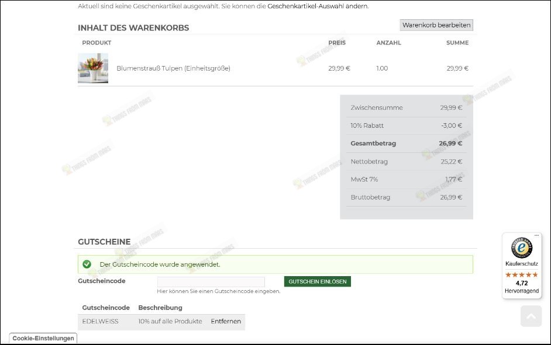
Task: Click the 10% Rabatt discount row
Action: coord(407,126)
